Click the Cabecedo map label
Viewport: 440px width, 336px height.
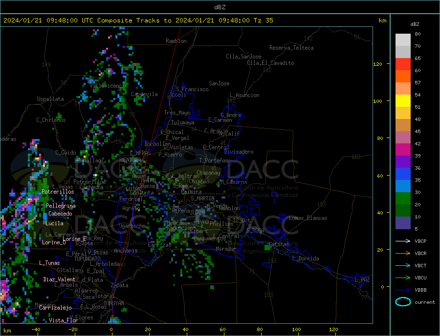[60, 214]
